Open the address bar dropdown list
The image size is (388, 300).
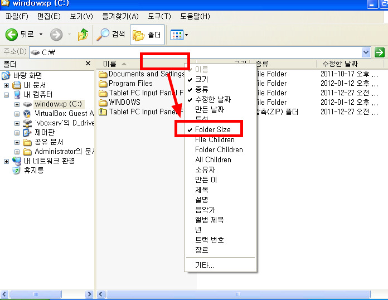366,52
